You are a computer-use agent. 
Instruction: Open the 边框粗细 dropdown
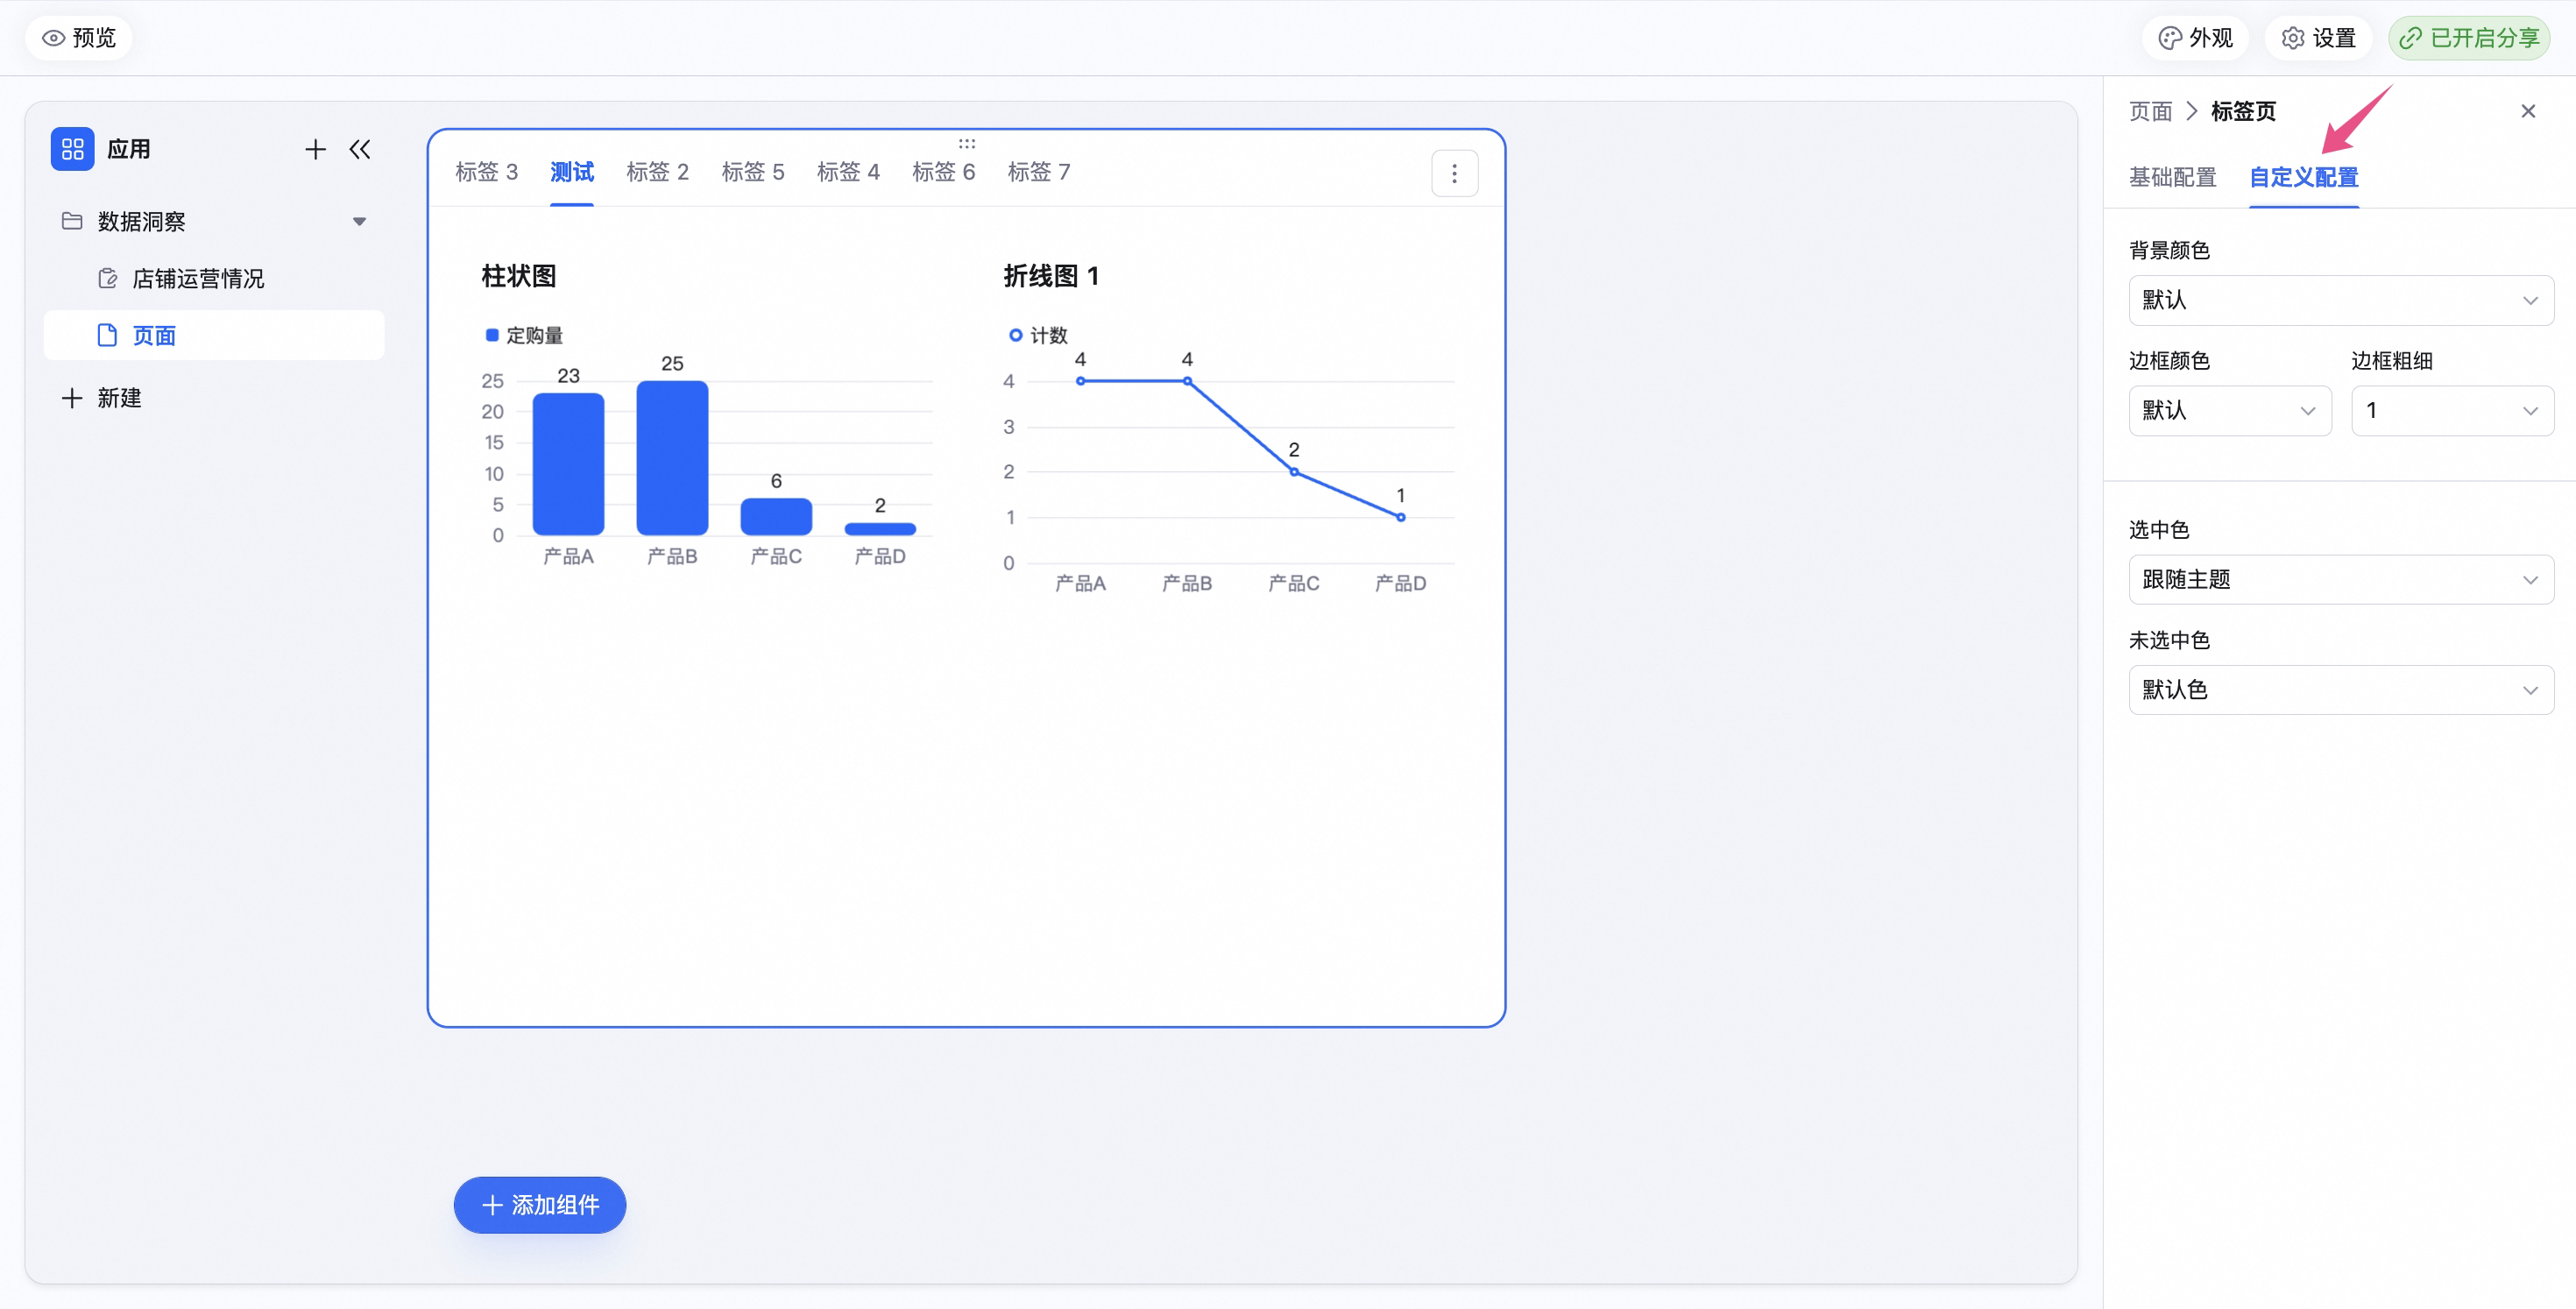pyautogui.click(x=2451, y=411)
